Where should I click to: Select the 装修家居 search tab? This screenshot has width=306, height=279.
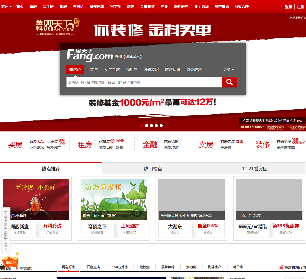coord(151,70)
